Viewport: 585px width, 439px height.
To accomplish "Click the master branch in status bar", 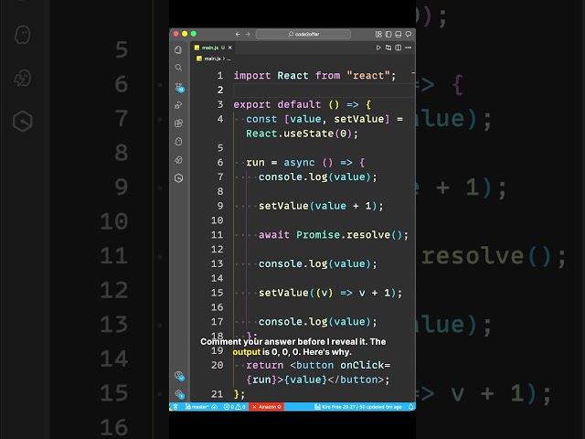I will coord(197,407).
